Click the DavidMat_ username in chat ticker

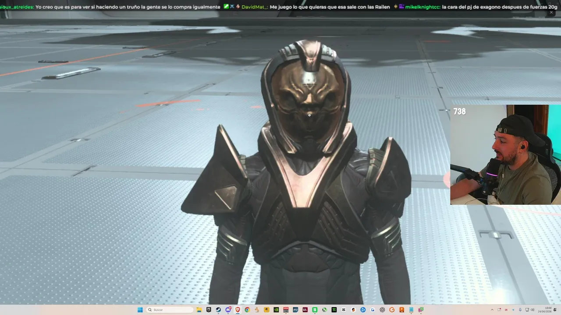pos(255,7)
